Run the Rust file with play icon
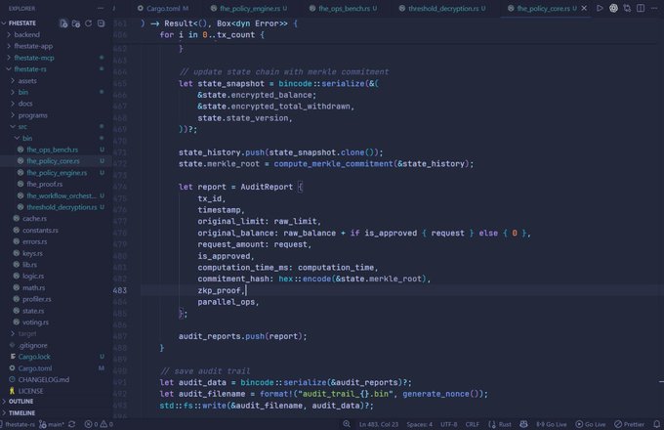This screenshot has height=430, width=664. [600, 8]
